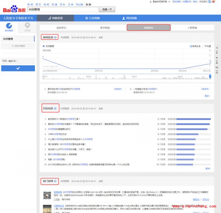The image size is (221, 213).
Task: Click help icon next to 百度知道
Action: point(56,108)
